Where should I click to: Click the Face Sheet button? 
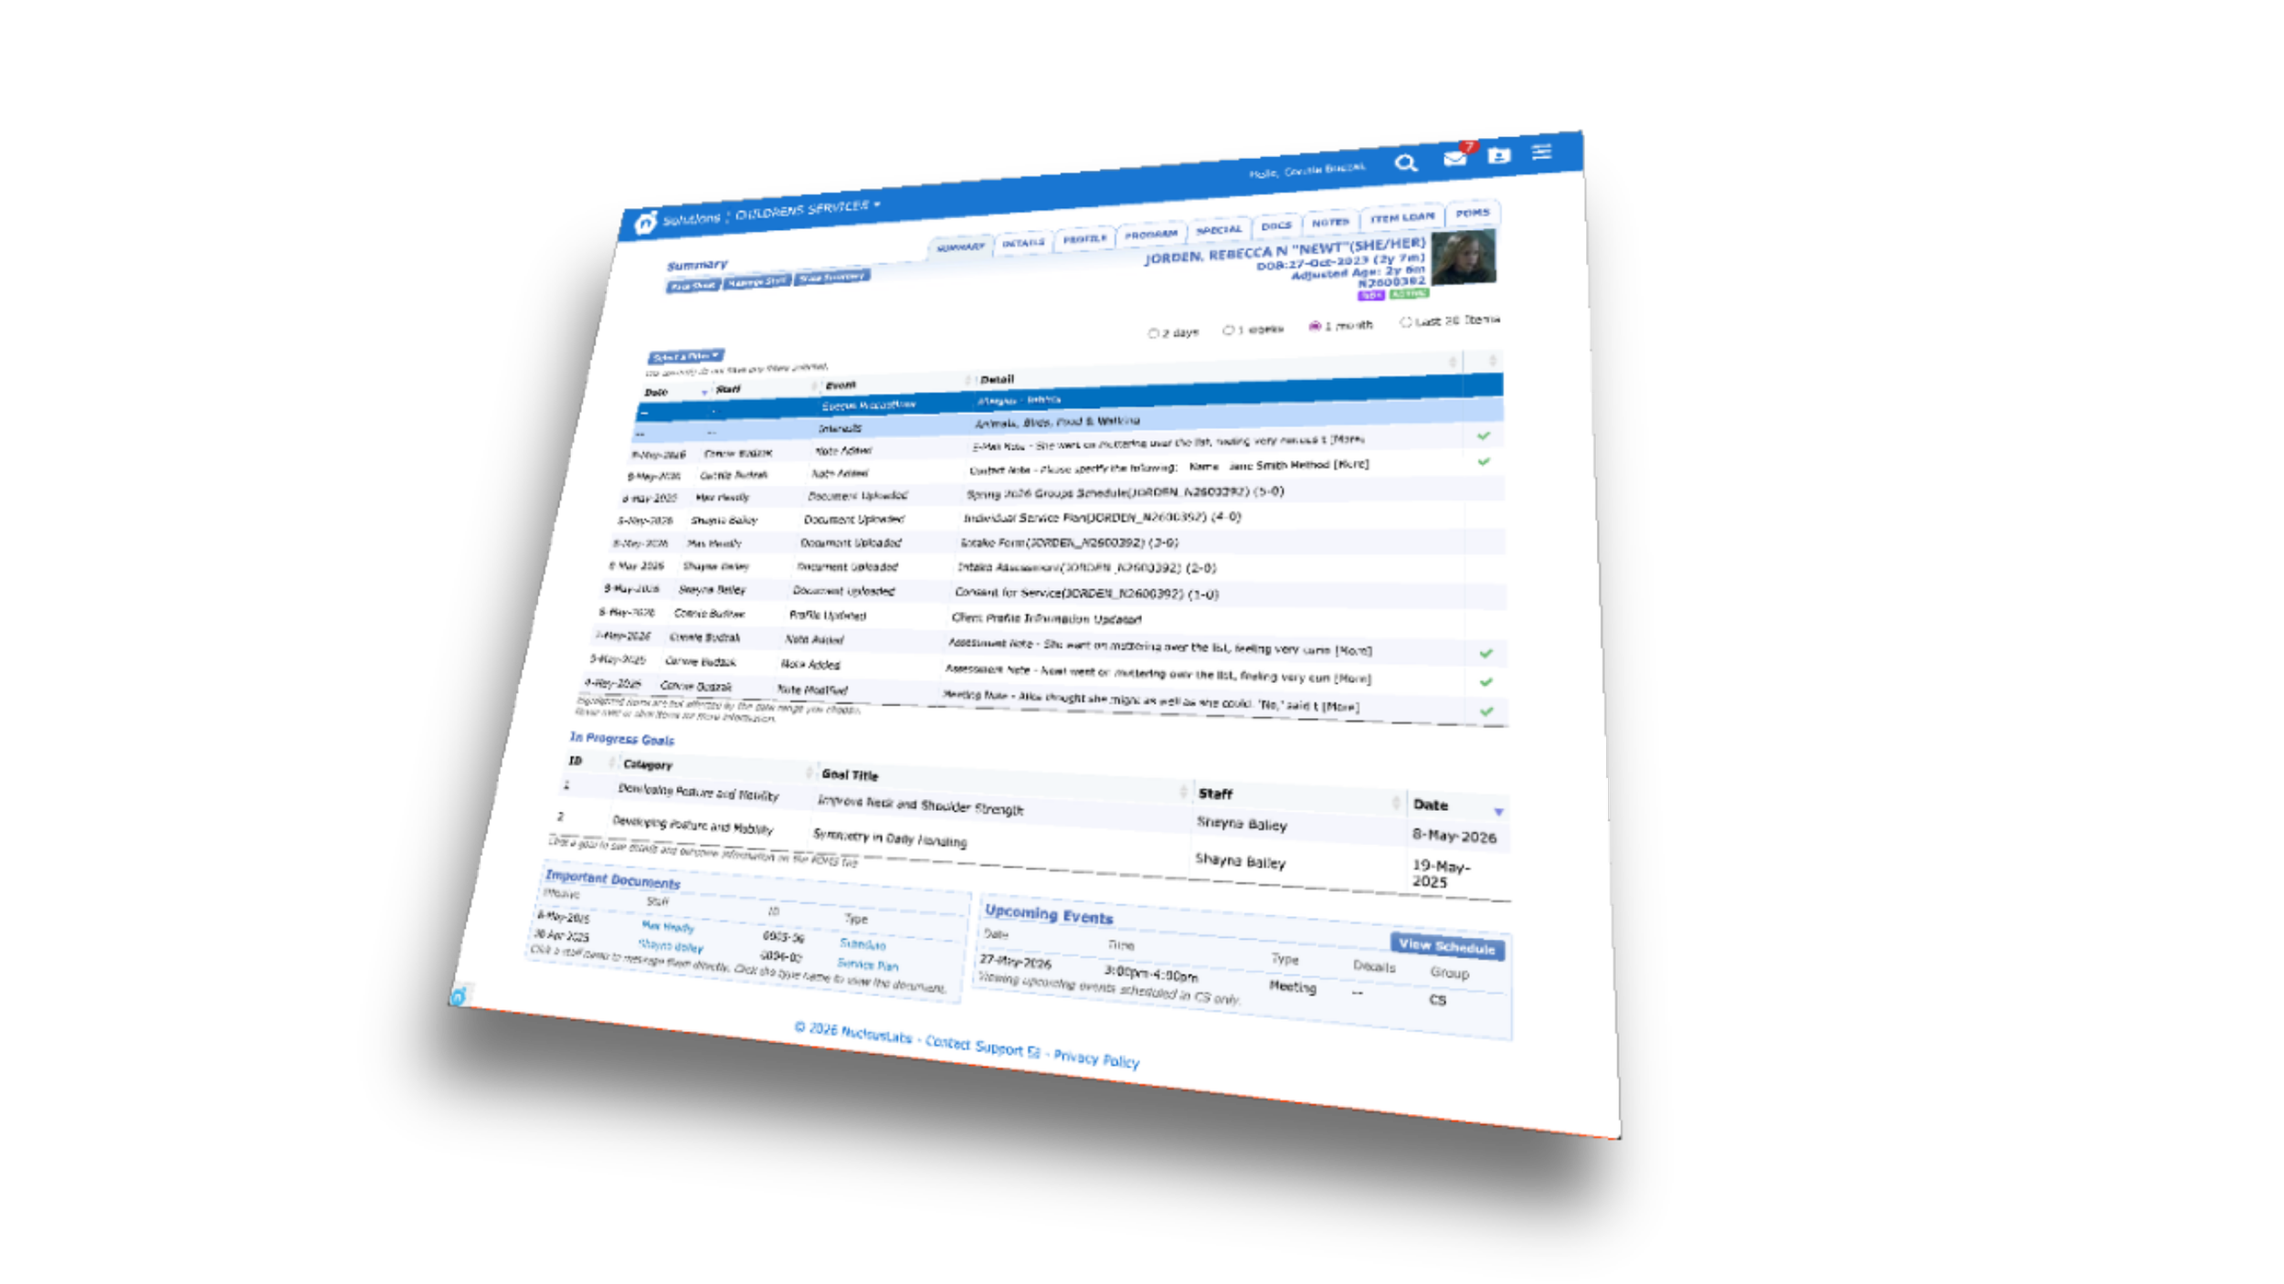point(693,286)
